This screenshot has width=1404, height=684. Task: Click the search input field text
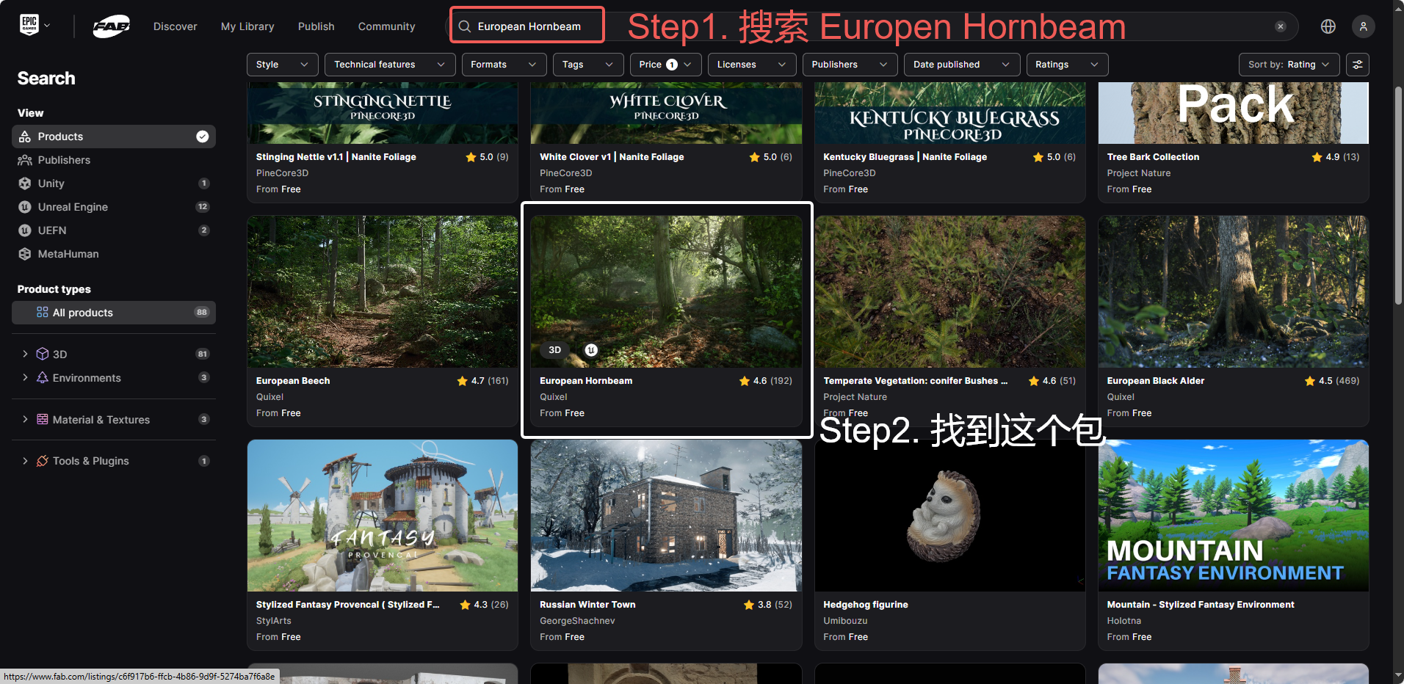point(529,26)
